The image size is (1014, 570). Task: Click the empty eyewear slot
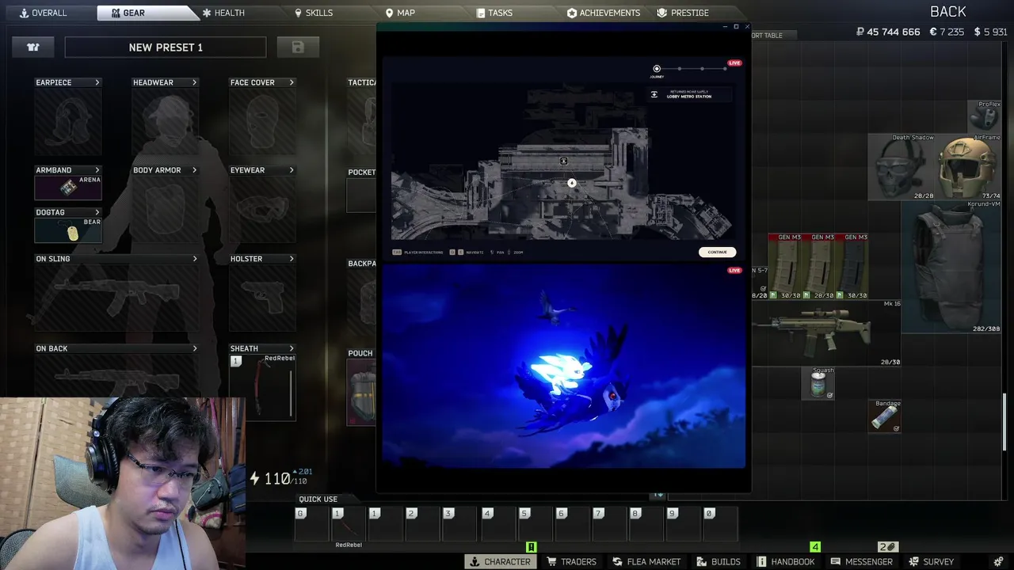[x=263, y=209]
